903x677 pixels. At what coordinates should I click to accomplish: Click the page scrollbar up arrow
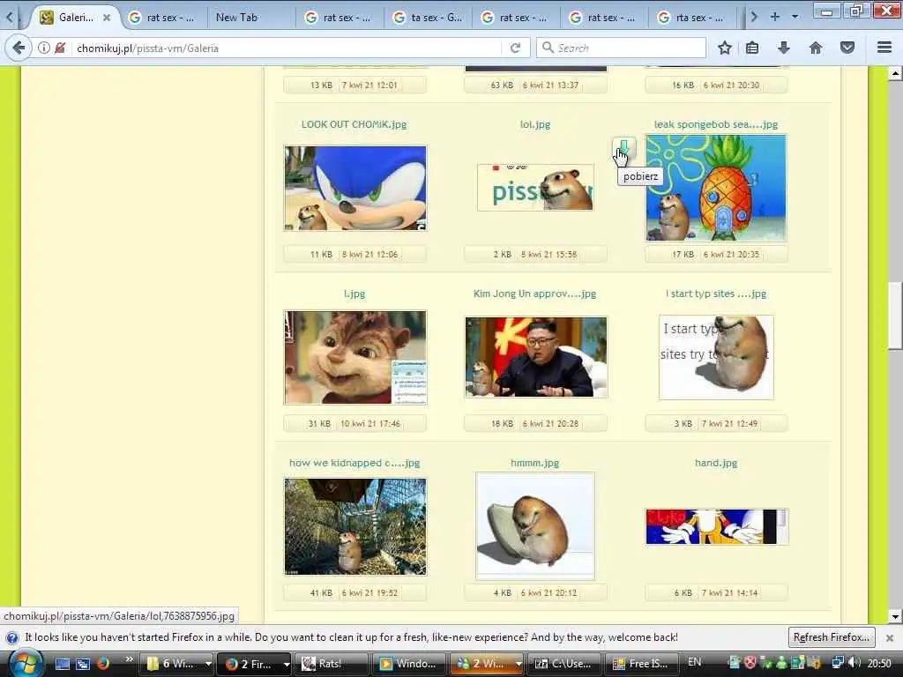(895, 73)
